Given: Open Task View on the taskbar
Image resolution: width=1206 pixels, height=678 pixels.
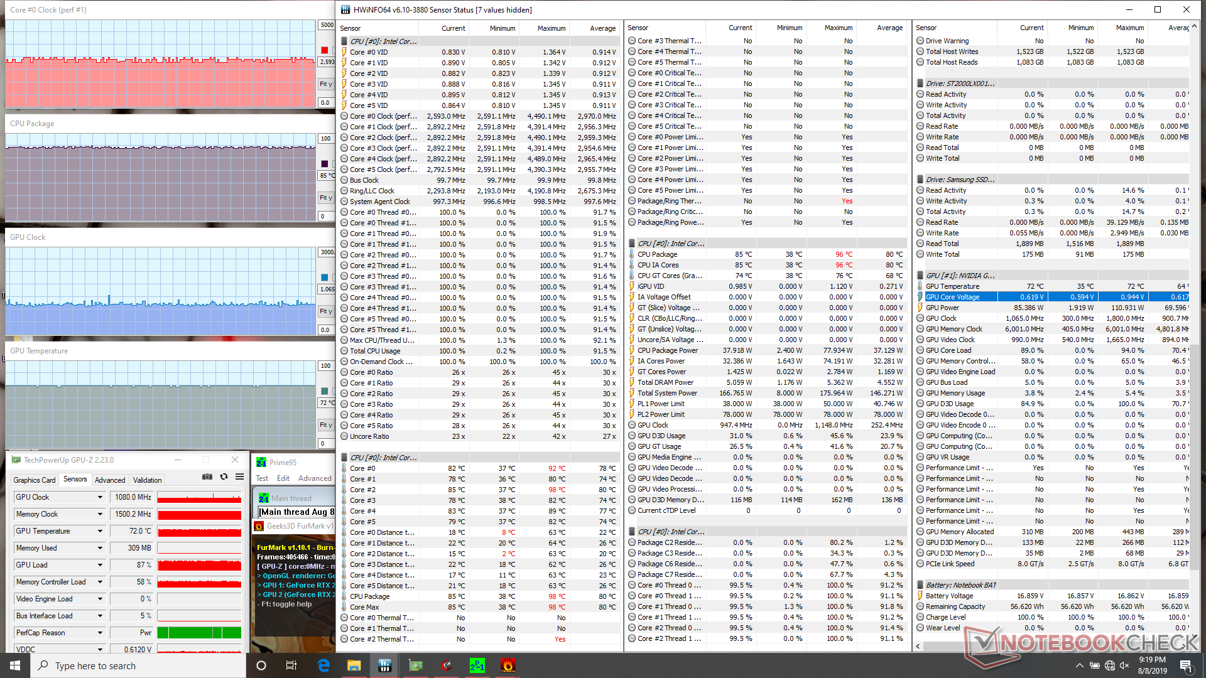Looking at the screenshot, I should pos(291,665).
